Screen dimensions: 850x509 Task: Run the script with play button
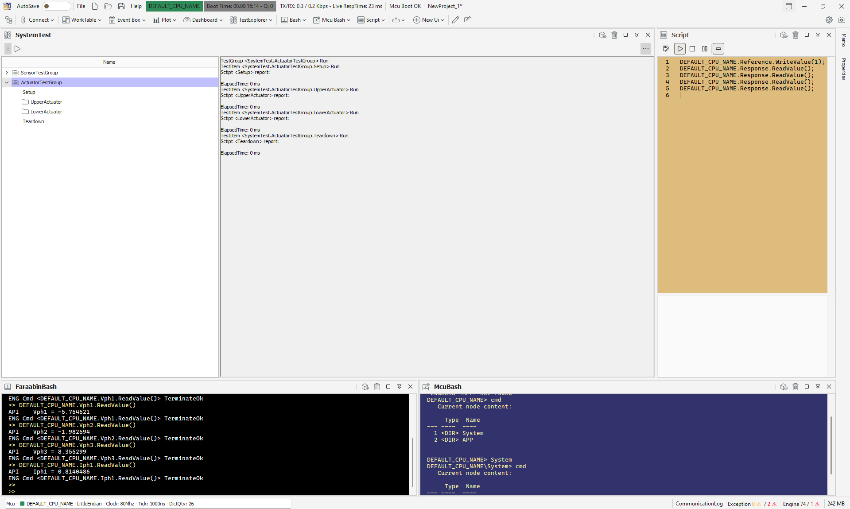(x=680, y=49)
